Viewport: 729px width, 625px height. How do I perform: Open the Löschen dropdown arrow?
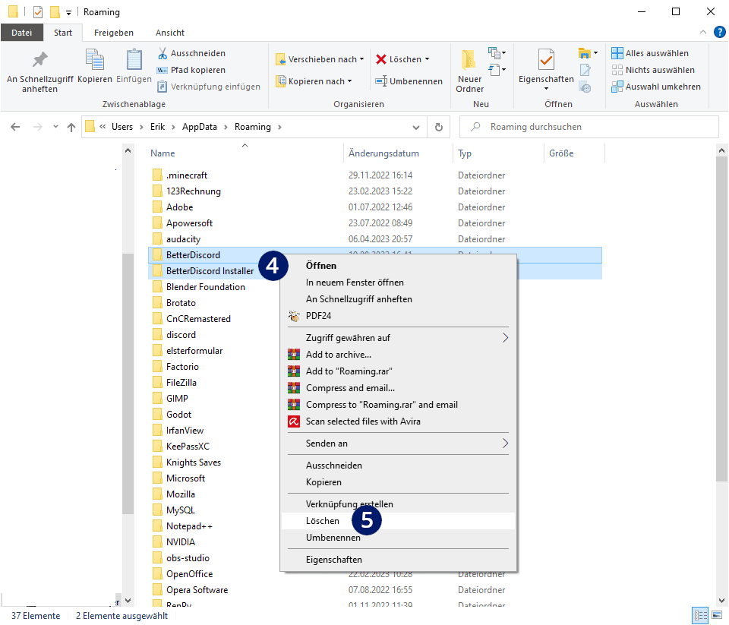[427, 59]
